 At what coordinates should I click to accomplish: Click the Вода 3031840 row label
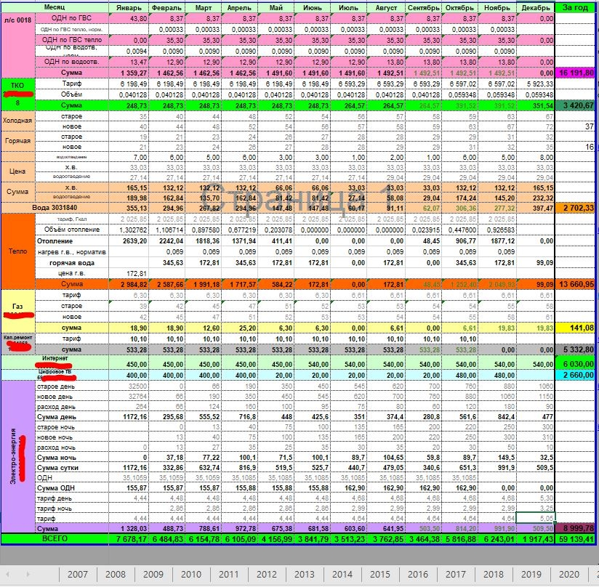pos(55,208)
